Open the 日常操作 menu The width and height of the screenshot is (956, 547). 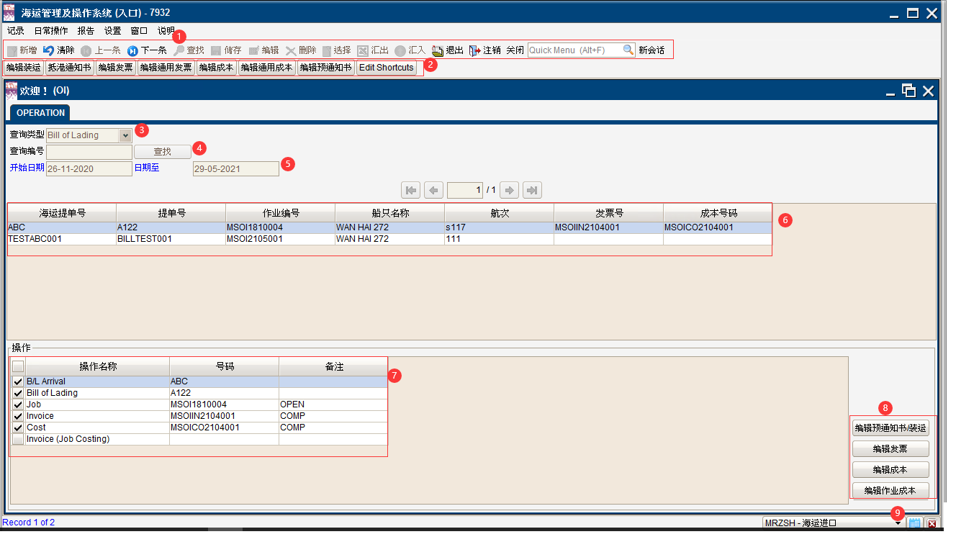tap(51, 31)
